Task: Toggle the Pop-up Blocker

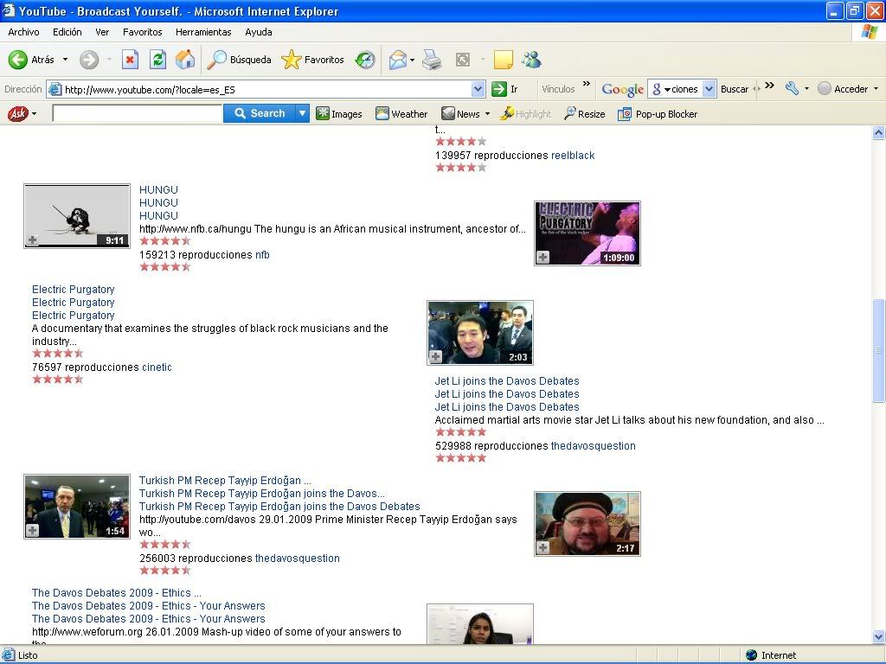Action: [x=658, y=114]
